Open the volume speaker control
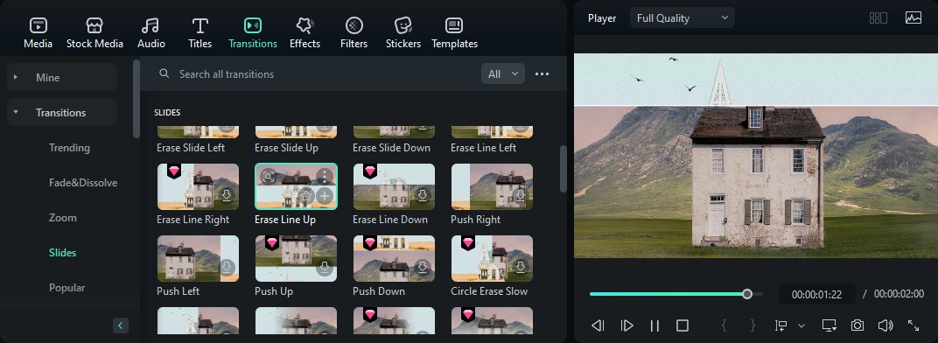This screenshot has height=343, width=938. pyautogui.click(x=885, y=325)
